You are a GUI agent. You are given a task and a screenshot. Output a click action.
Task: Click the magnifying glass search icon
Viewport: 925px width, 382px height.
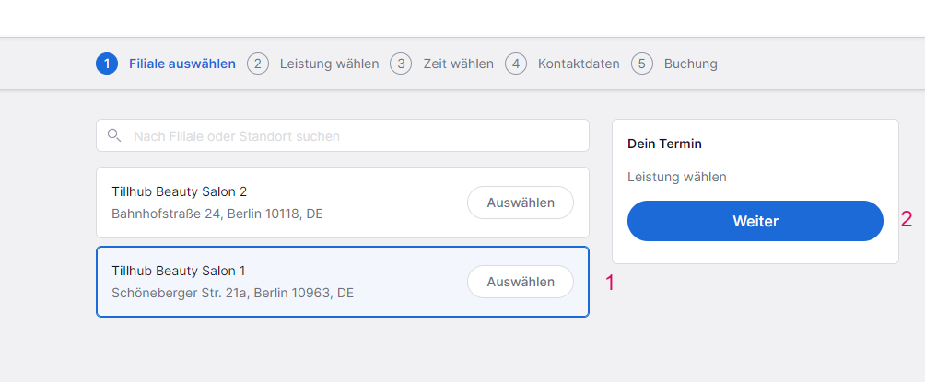(x=114, y=135)
